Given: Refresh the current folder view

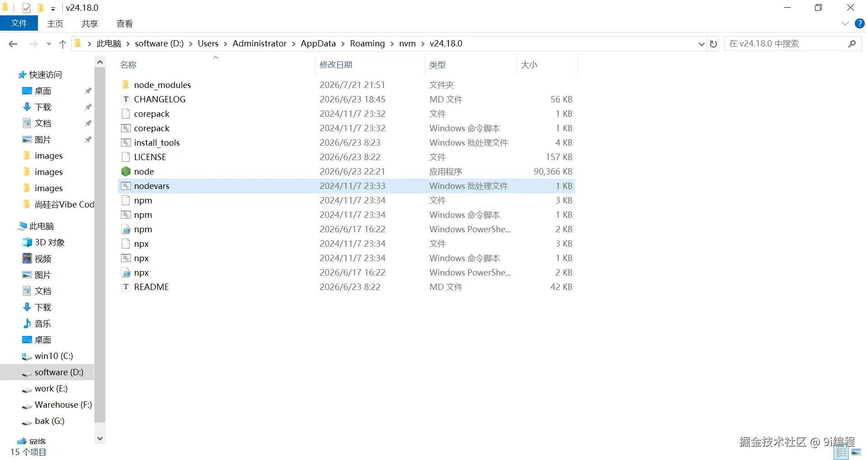Looking at the screenshot, I should 713,44.
